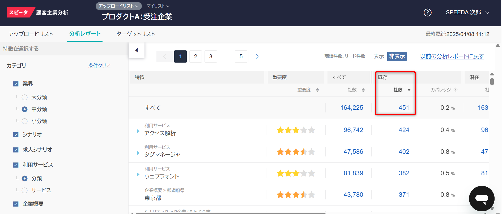Open the マイリスト dropdown

[x=158, y=6]
